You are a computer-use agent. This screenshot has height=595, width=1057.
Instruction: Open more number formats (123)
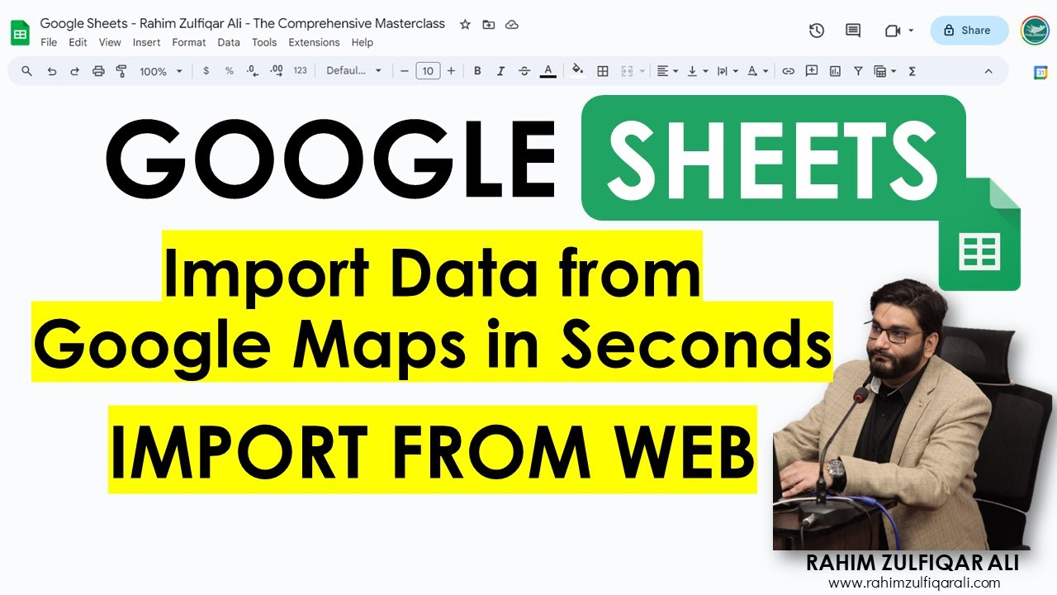301,71
